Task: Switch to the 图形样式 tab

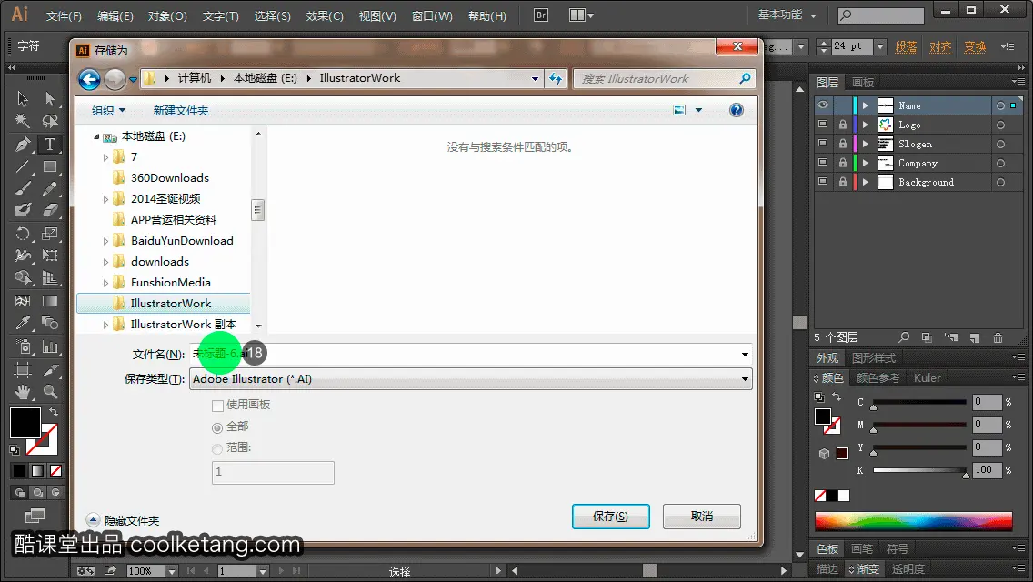Action: point(874,358)
